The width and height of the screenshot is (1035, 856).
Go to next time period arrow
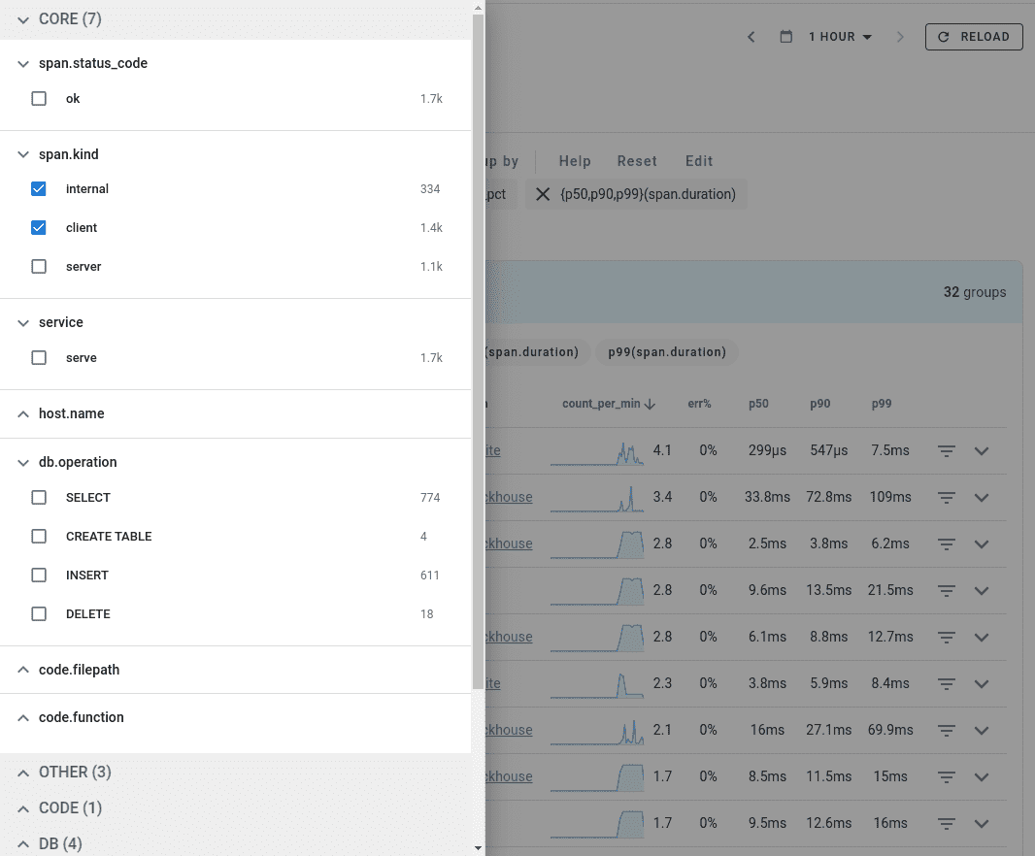[x=900, y=37]
